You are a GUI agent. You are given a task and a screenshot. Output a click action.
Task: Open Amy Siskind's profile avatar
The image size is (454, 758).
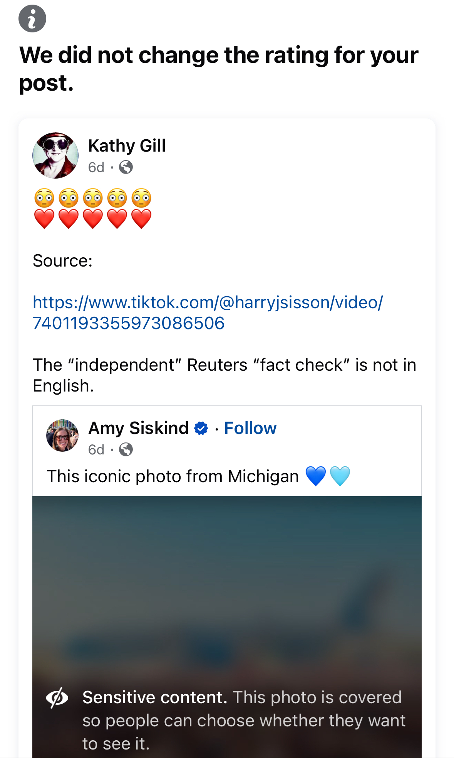pyautogui.click(x=62, y=436)
